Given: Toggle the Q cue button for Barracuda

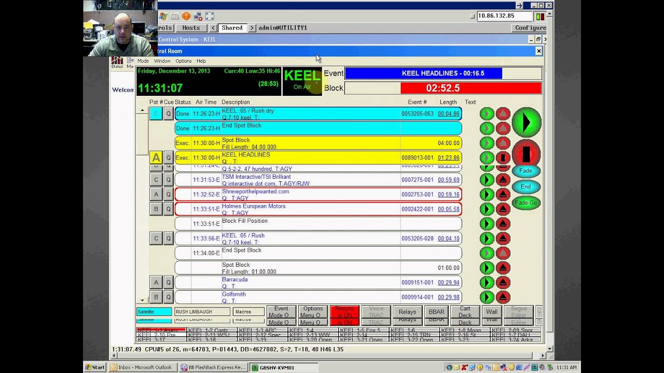Looking at the screenshot, I should coord(168,282).
